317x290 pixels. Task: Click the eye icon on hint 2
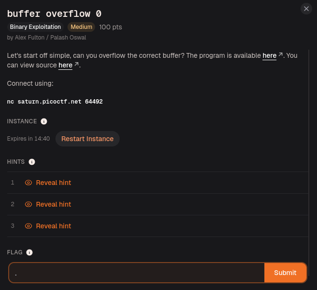pos(28,204)
